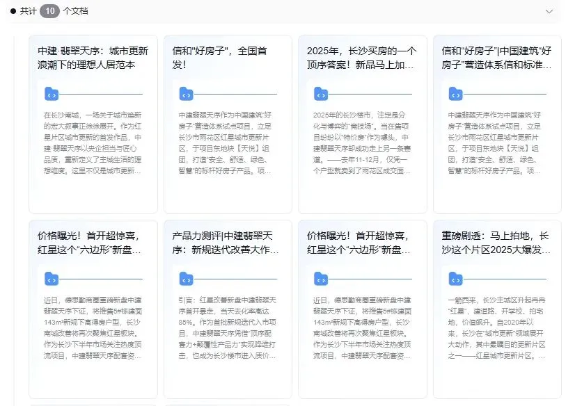575x406 pixels.
Task: Select the summary text starting 一箭西来，长沙主城区
Action: (x=496, y=327)
